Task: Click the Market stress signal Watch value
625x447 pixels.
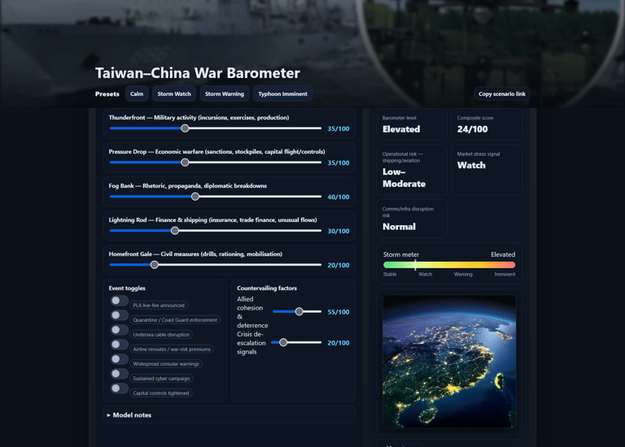Action: pos(471,165)
